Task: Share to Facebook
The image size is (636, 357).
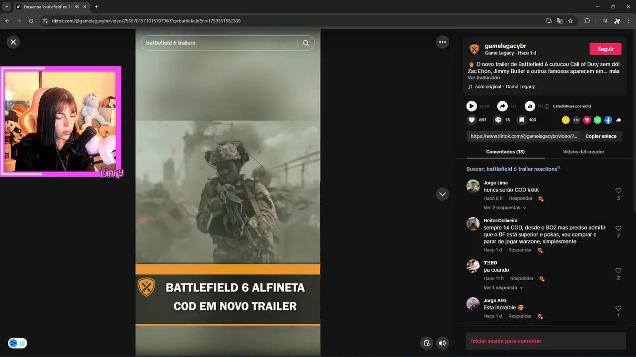Action: coord(608,120)
